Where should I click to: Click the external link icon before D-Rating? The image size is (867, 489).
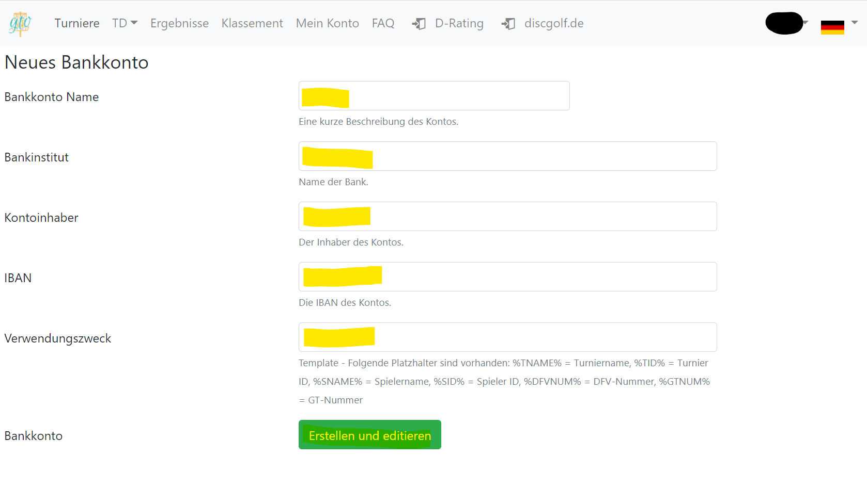419,24
